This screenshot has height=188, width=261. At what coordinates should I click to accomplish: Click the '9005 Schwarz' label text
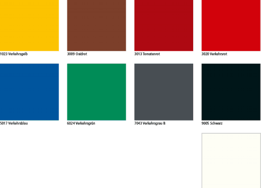tap(212, 123)
